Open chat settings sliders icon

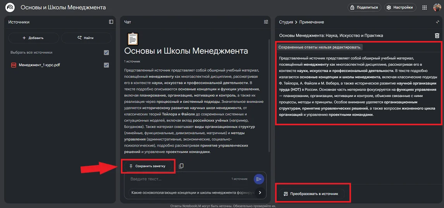(266, 22)
